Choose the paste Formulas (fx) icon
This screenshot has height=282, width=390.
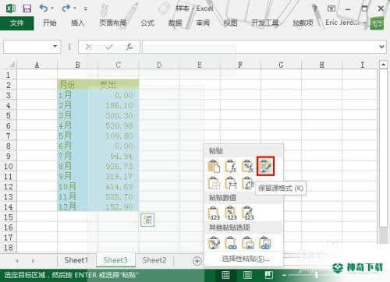click(231, 166)
